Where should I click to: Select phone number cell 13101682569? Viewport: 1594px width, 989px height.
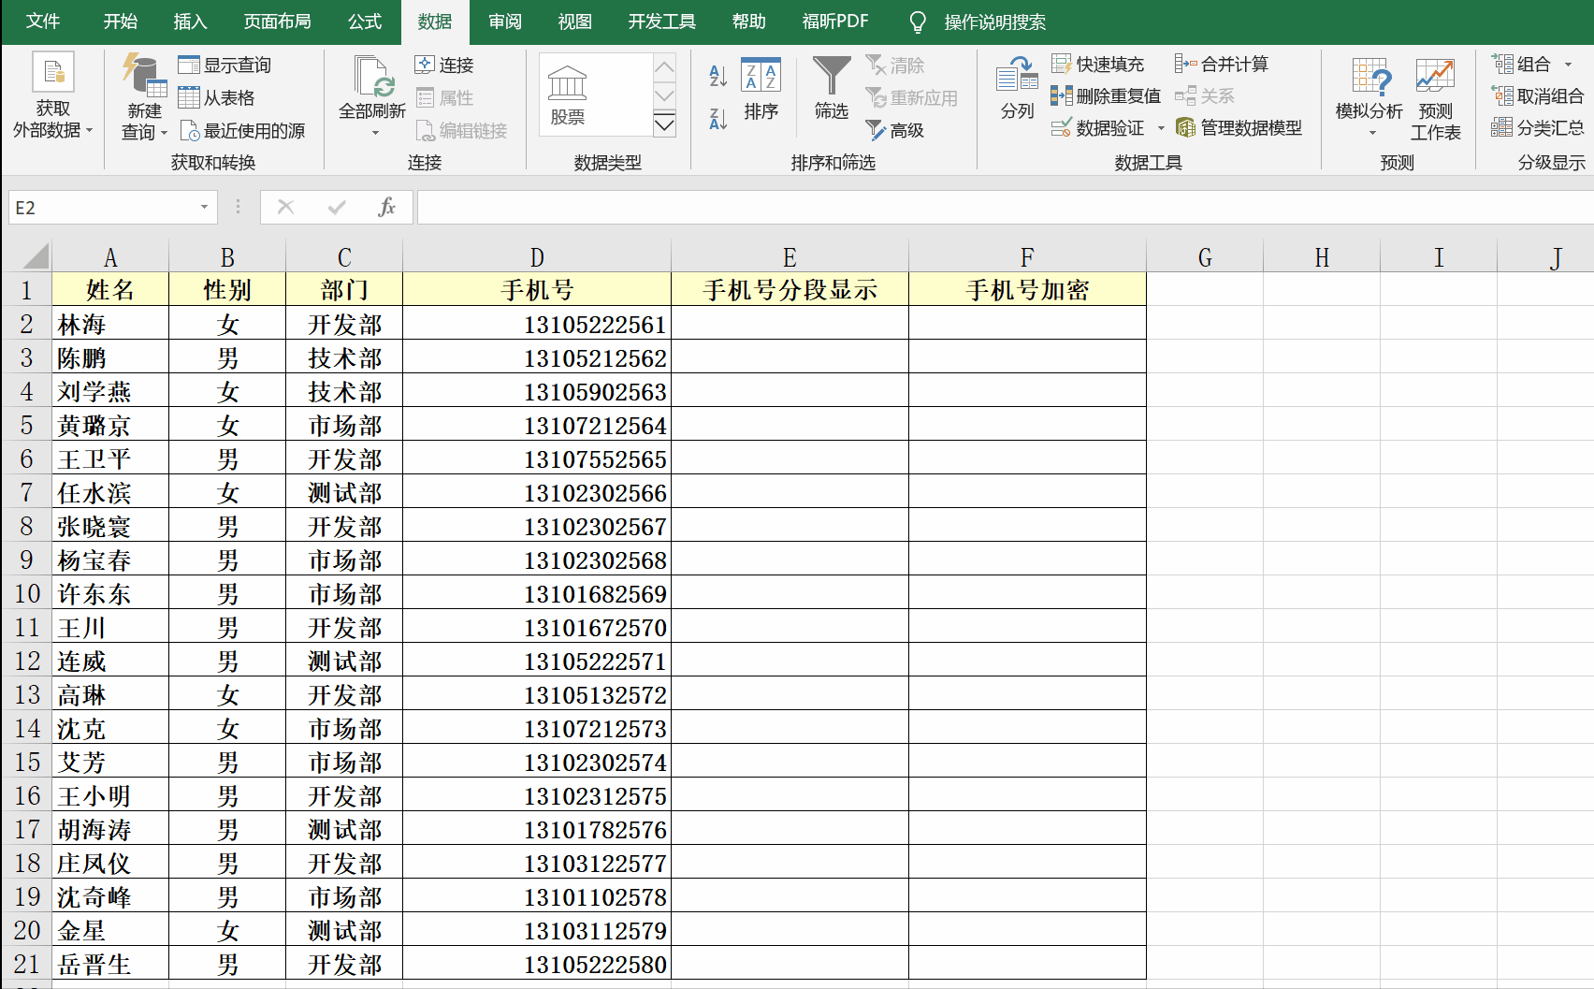[537, 593]
